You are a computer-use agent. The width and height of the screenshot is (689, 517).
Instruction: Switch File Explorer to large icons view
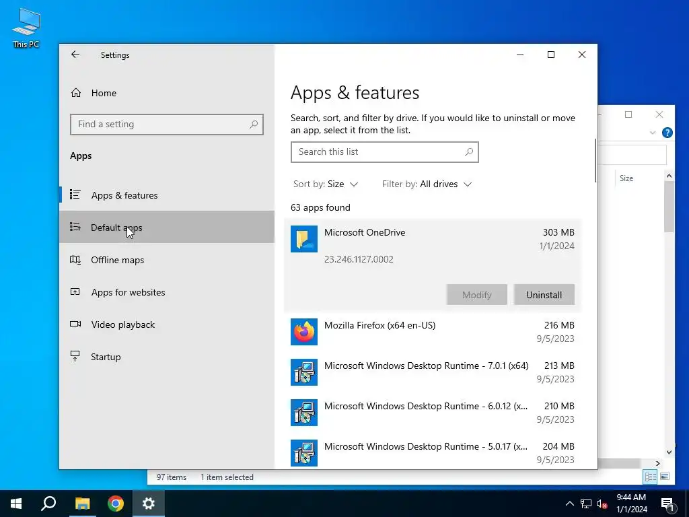tap(664, 477)
